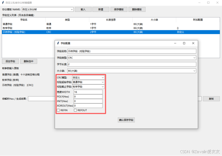
Task: Open the 协议模板 NAME dropdown
Action: click(x=48, y=10)
